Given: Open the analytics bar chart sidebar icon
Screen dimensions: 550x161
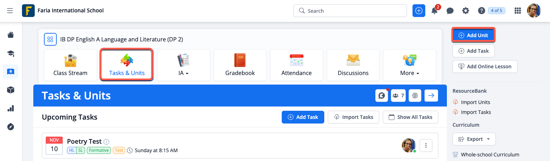Looking at the screenshot, I should pos(11,108).
